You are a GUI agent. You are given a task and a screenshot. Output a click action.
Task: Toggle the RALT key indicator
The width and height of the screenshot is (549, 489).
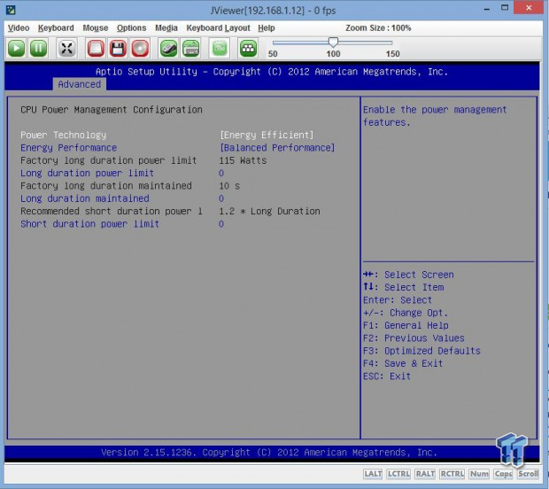coord(425,474)
